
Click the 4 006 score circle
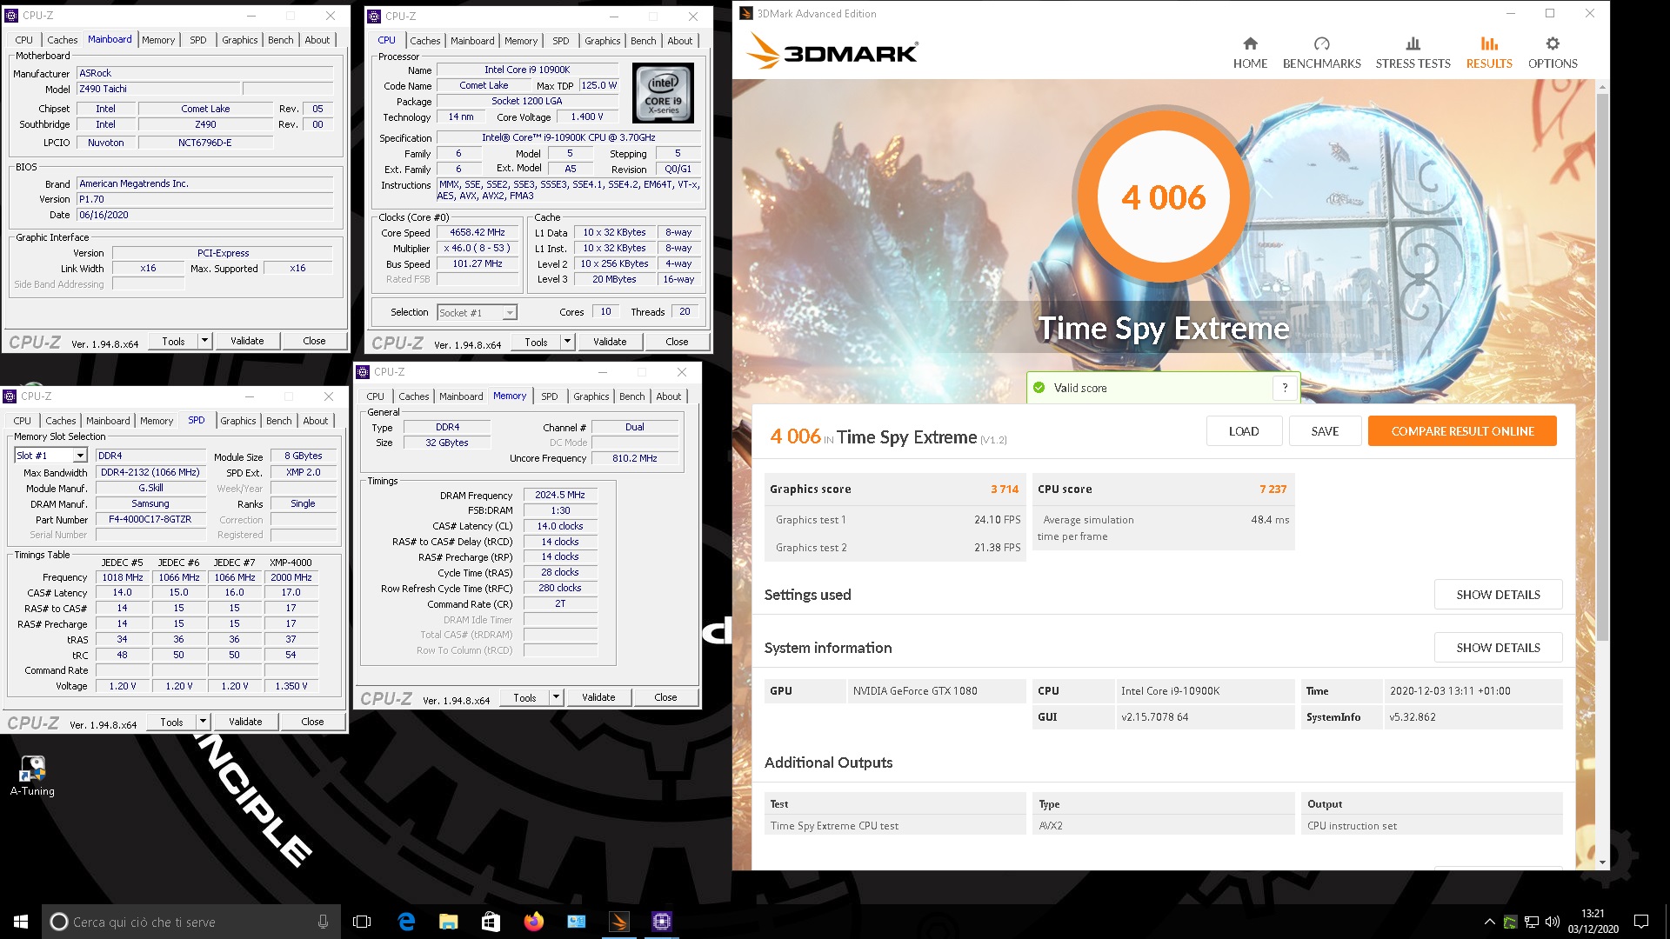click(1163, 197)
